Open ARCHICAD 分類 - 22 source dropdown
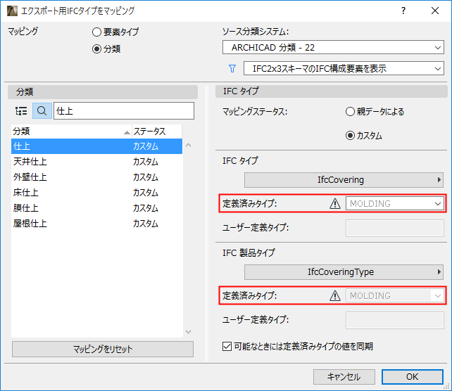This screenshot has height=391, width=452. pos(333,47)
